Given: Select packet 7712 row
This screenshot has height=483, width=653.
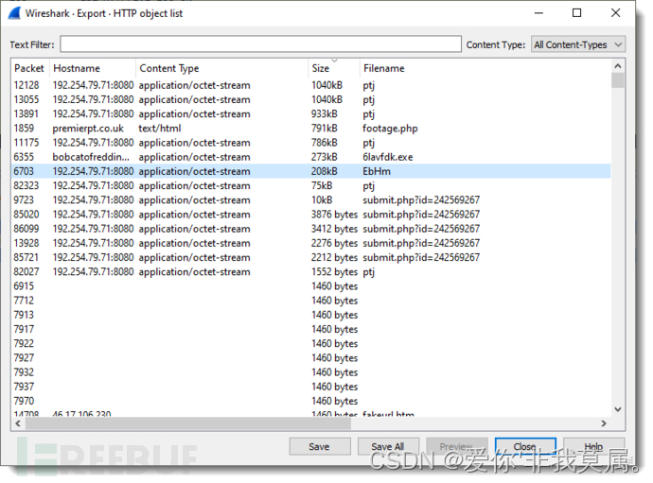Looking at the screenshot, I should pos(310,301).
